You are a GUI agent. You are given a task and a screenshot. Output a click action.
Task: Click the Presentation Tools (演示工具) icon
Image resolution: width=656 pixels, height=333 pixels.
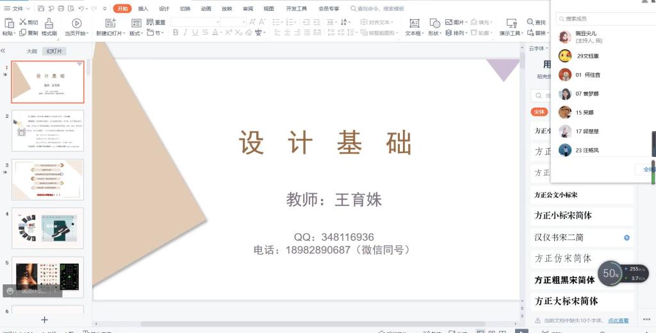(511, 23)
